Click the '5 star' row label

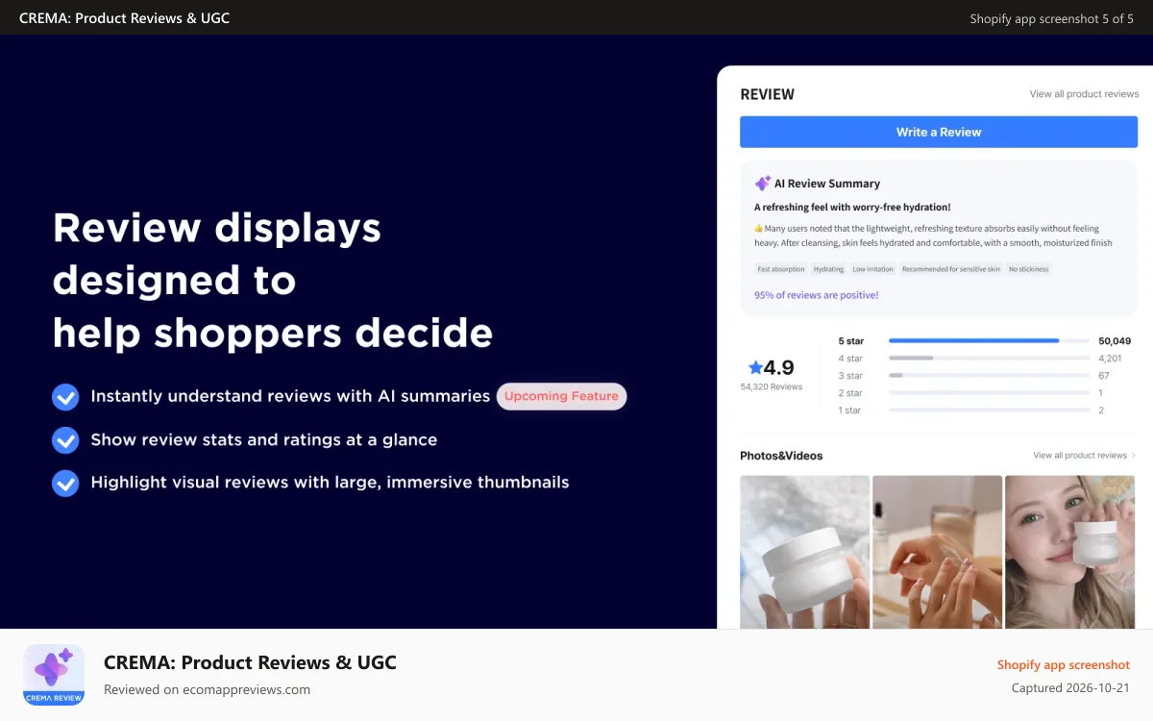(850, 341)
